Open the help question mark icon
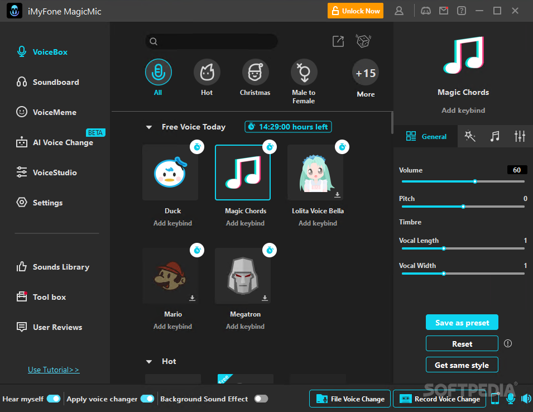The height and width of the screenshot is (412, 533). (462, 11)
